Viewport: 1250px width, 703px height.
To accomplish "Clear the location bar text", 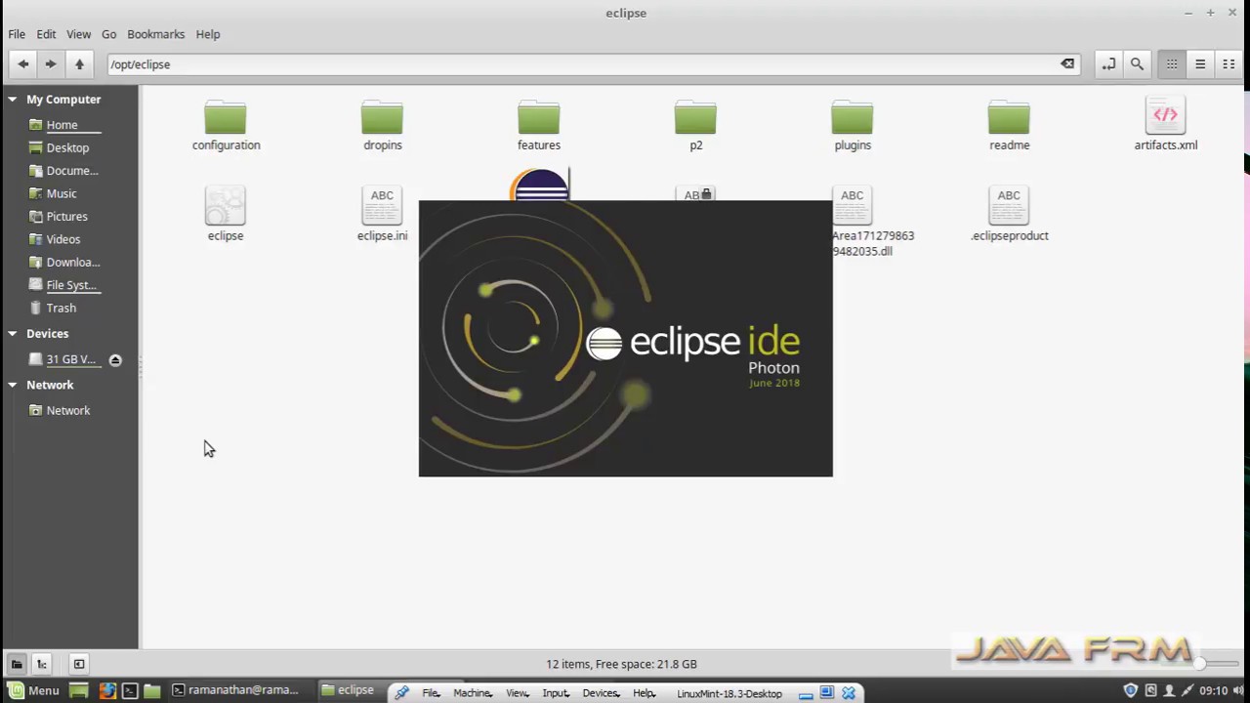I will (x=1067, y=63).
